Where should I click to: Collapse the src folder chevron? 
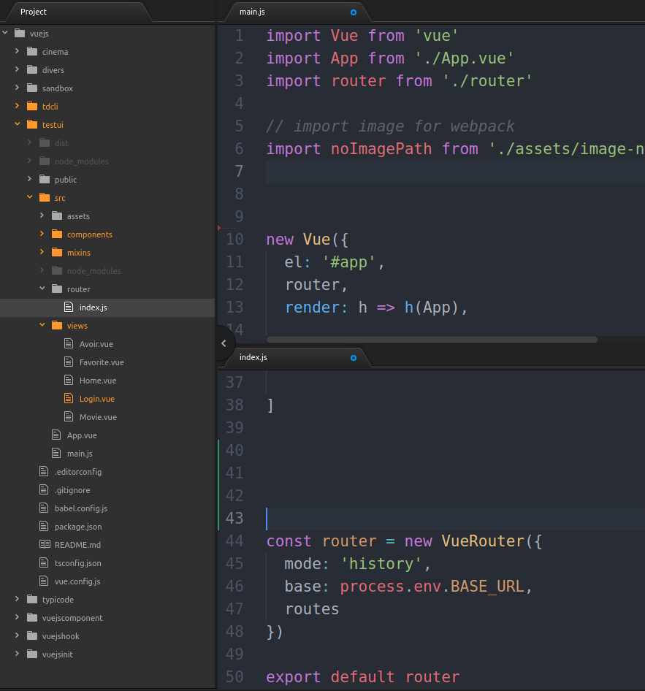click(30, 198)
